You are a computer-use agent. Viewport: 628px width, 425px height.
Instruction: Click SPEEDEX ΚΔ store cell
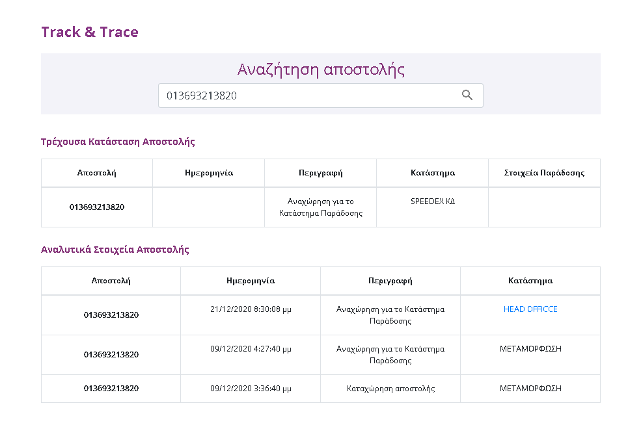coord(433,201)
